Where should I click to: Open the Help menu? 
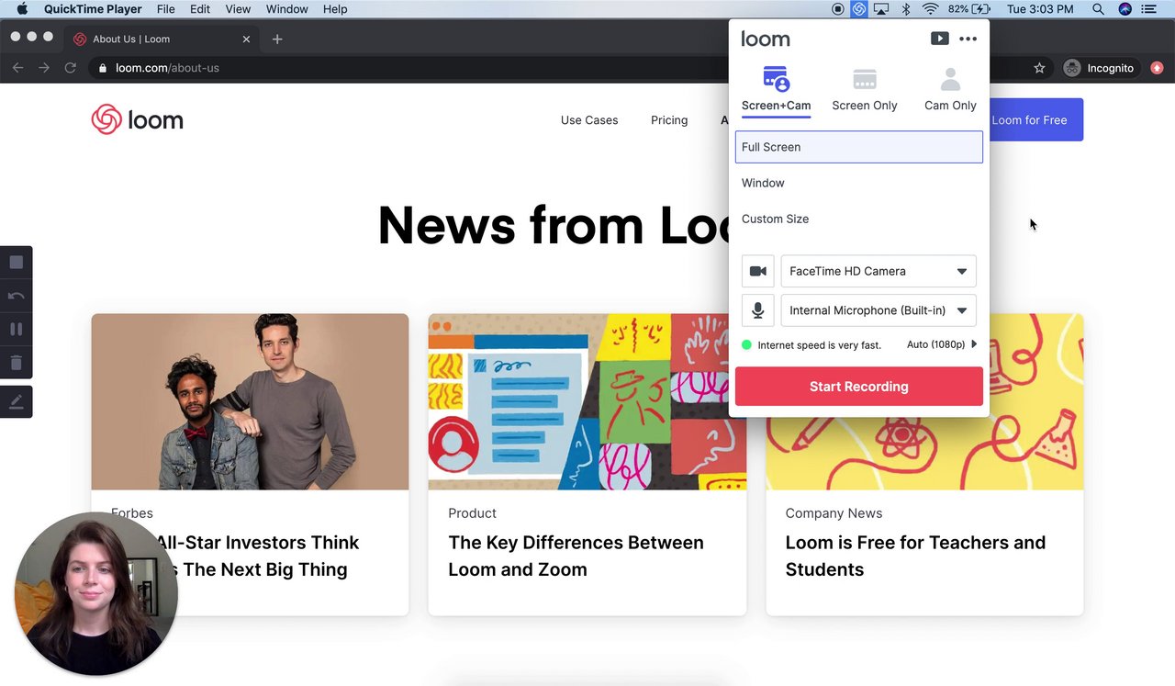pyautogui.click(x=335, y=9)
